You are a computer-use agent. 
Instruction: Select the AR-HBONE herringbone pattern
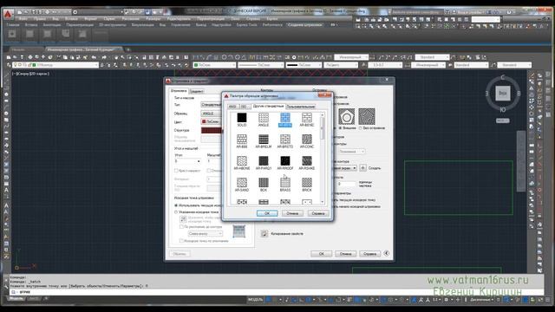coord(242,161)
